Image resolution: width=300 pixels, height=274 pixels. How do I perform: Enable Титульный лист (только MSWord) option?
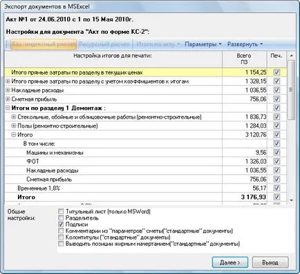coord(61,211)
